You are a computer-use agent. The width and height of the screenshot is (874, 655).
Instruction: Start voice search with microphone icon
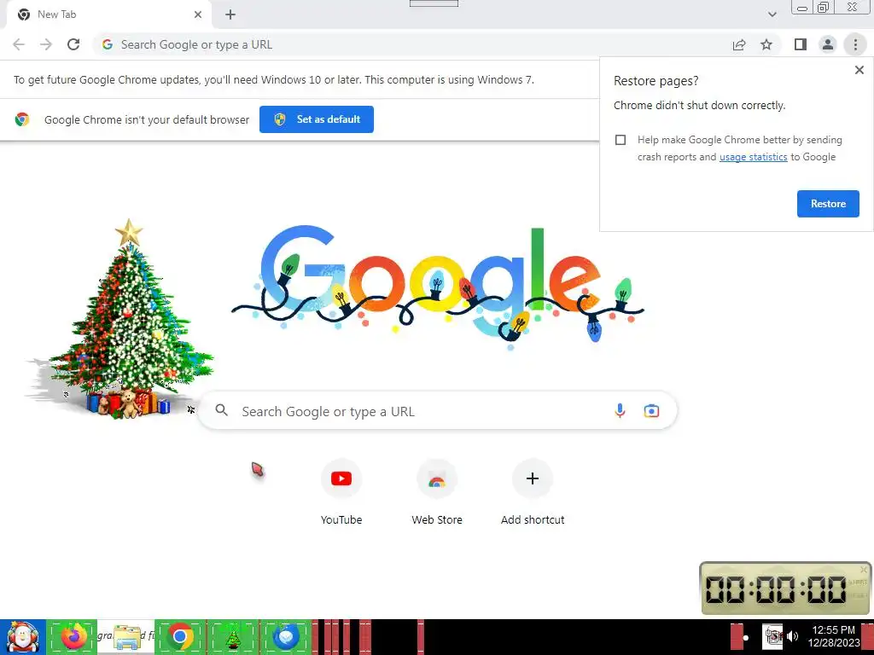[x=620, y=411]
